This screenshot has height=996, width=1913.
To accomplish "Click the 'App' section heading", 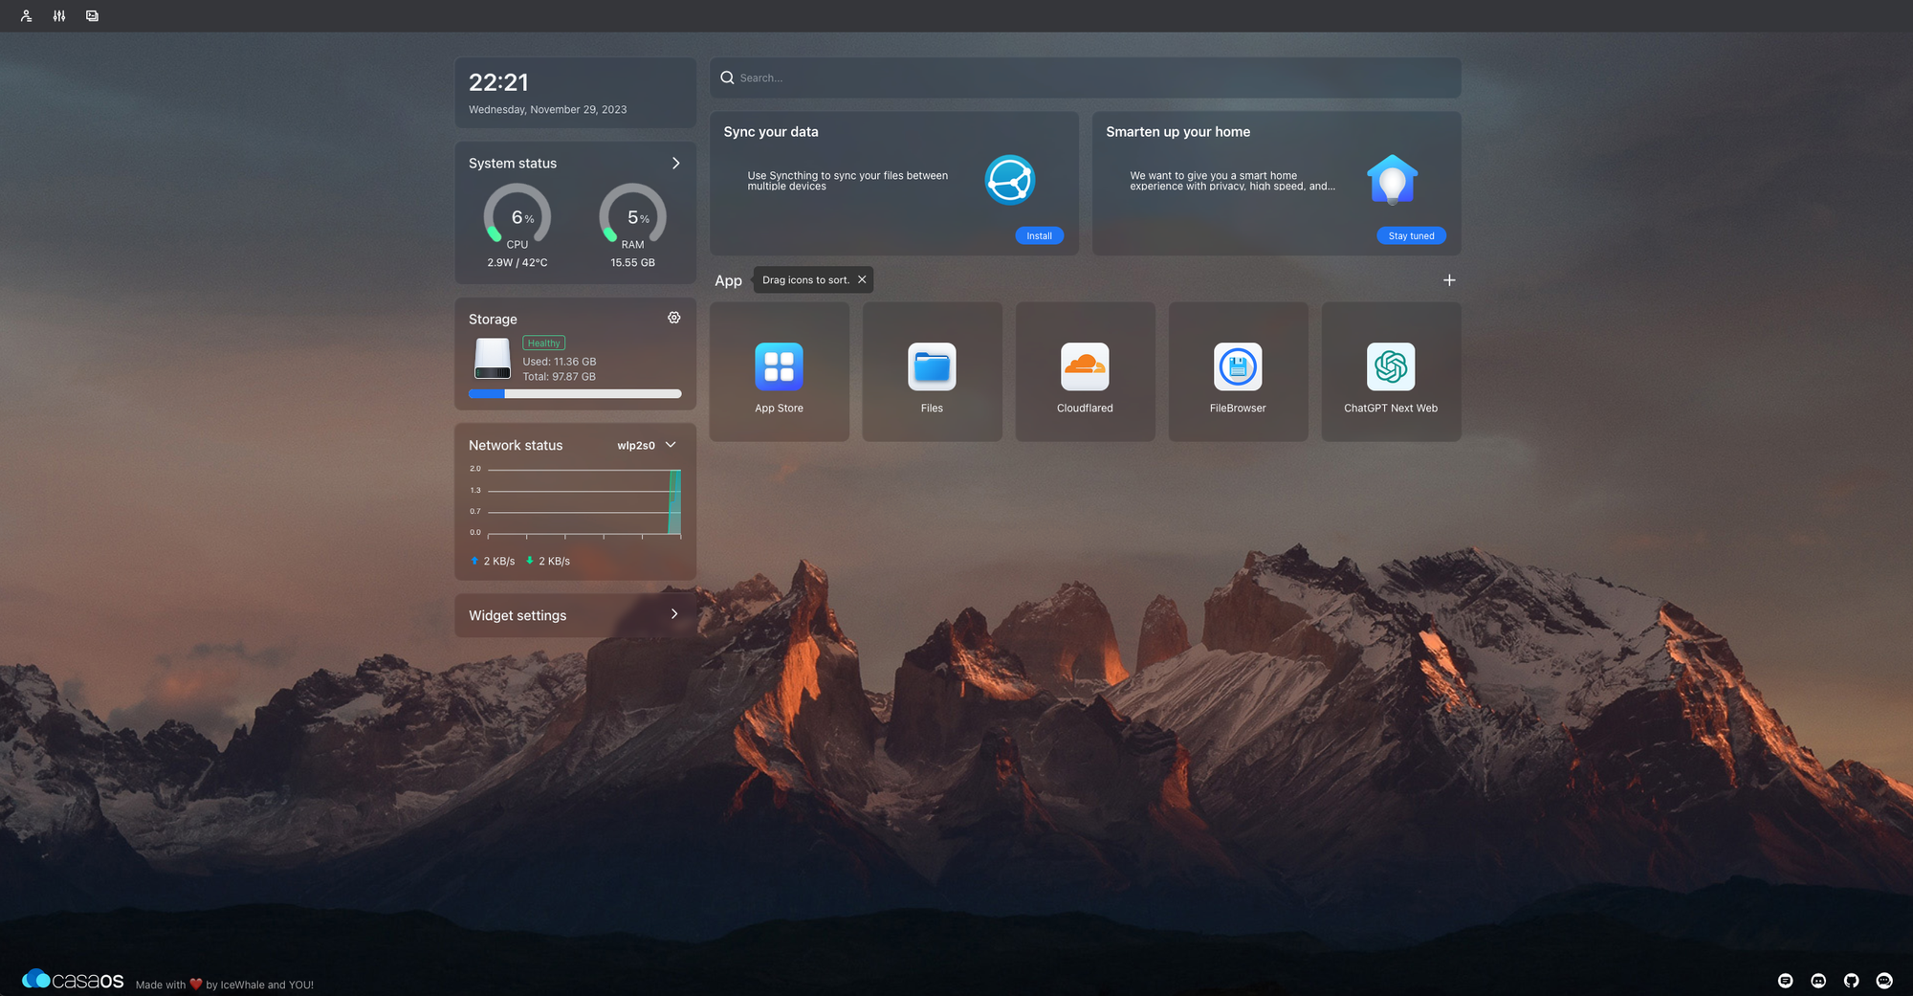I will 728,280.
